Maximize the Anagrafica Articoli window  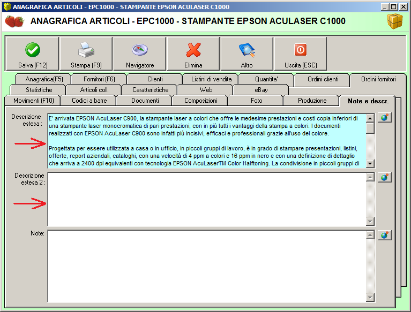click(x=394, y=7)
